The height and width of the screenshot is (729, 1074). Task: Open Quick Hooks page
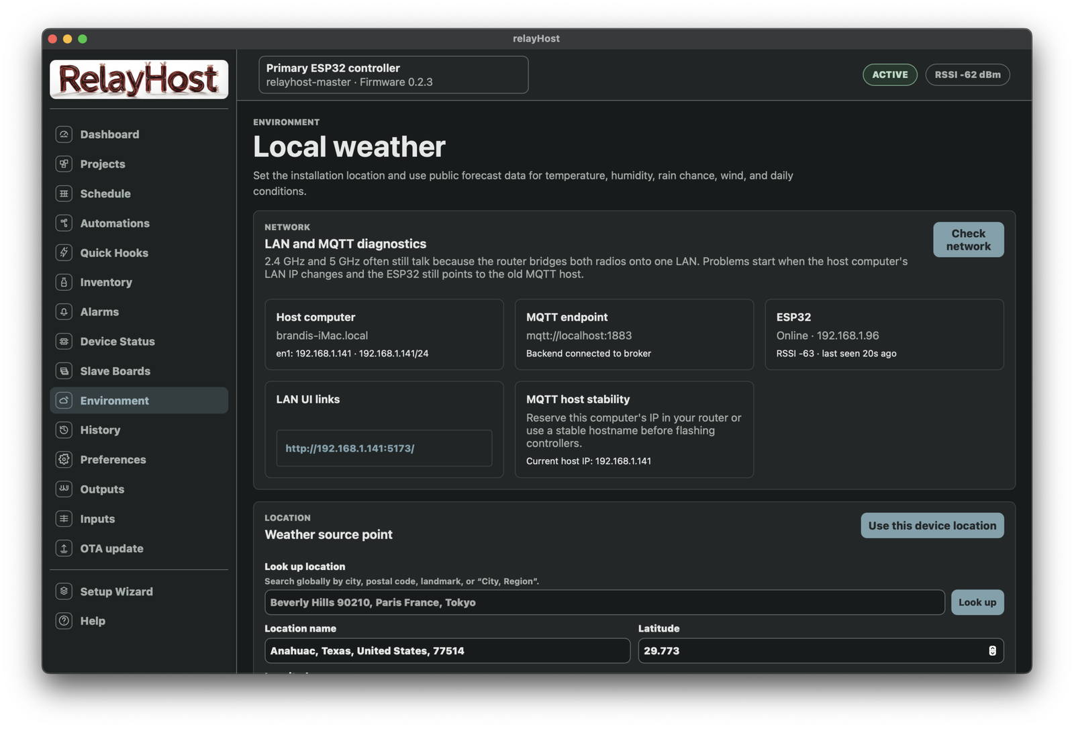[139, 252]
